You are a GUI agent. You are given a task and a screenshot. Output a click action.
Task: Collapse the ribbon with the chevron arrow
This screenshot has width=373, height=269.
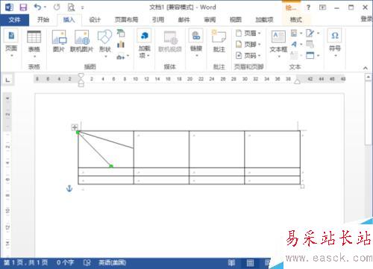(x=366, y=68)
